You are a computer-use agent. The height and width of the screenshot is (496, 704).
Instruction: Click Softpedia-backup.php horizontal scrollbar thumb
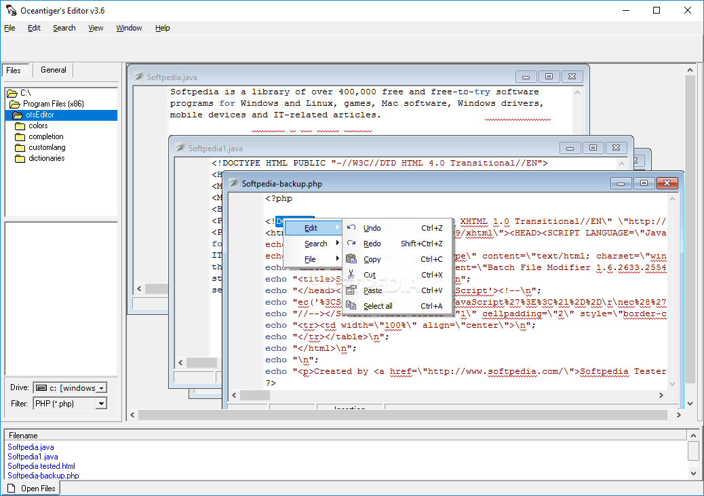pos(255,396)
